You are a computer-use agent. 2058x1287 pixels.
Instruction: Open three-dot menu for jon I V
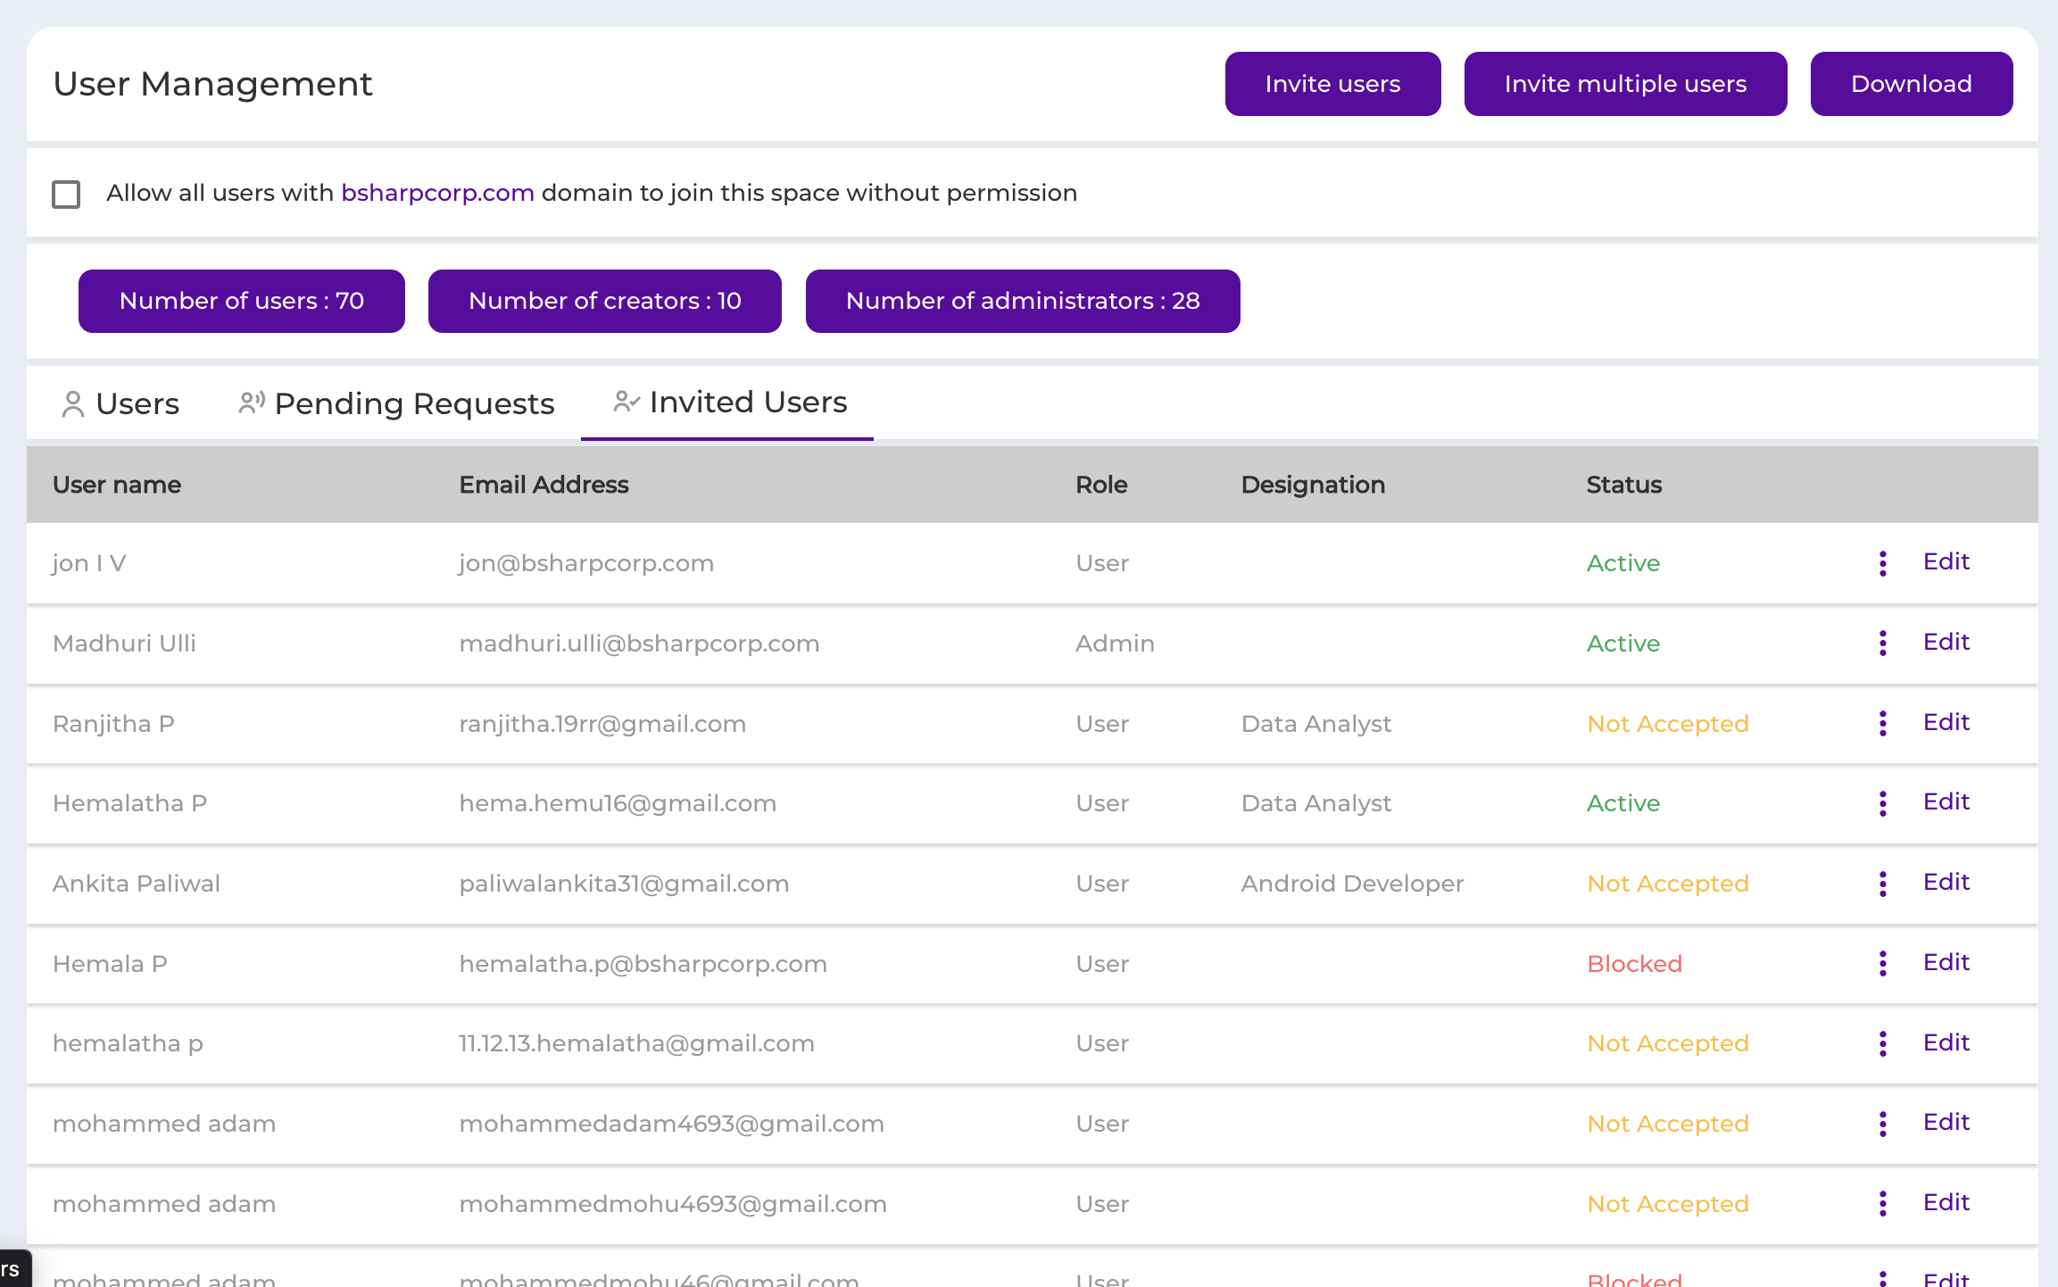[1883, 563]
